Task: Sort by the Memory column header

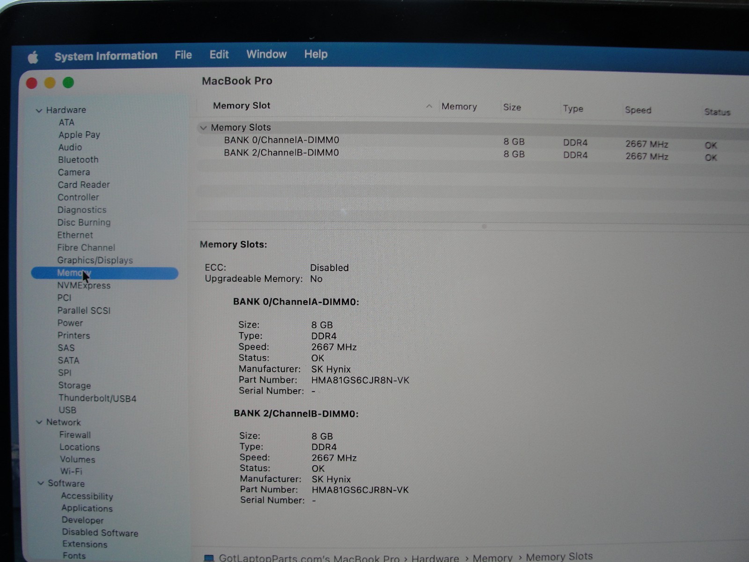Action: tap(459, 106)
